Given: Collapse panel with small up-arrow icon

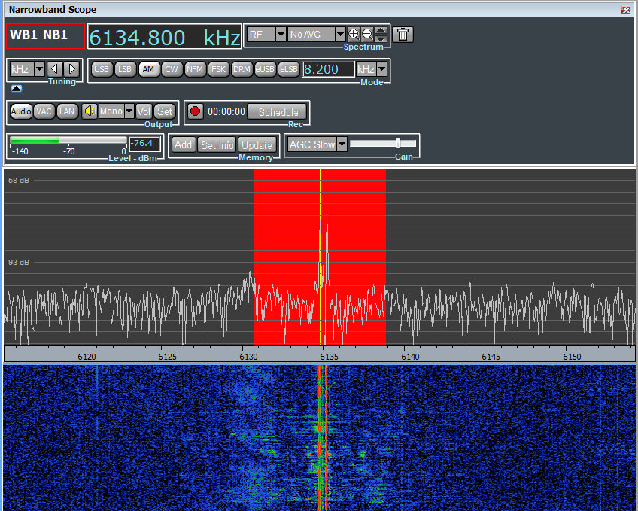Looking at the screenshot, I should click(17, 88).
